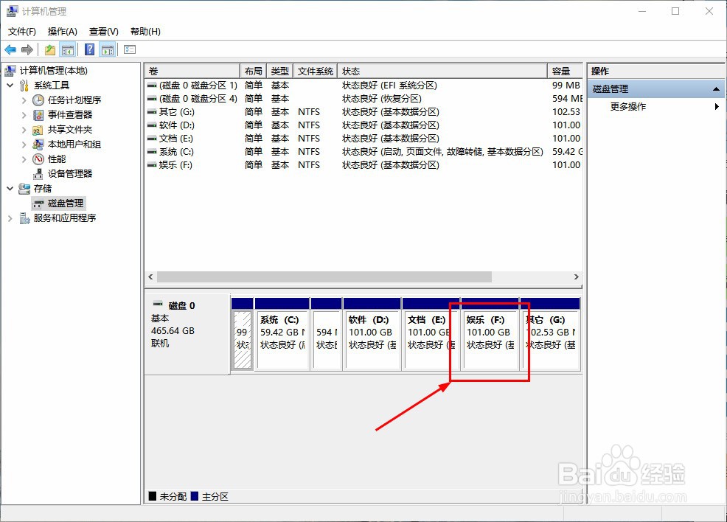Click the 共享文件夹 icon in the tree
The image size is (727, 522).
tap(38, 130)
